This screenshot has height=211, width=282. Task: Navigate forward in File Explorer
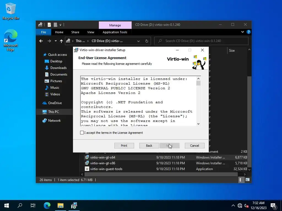click(49, 41)
